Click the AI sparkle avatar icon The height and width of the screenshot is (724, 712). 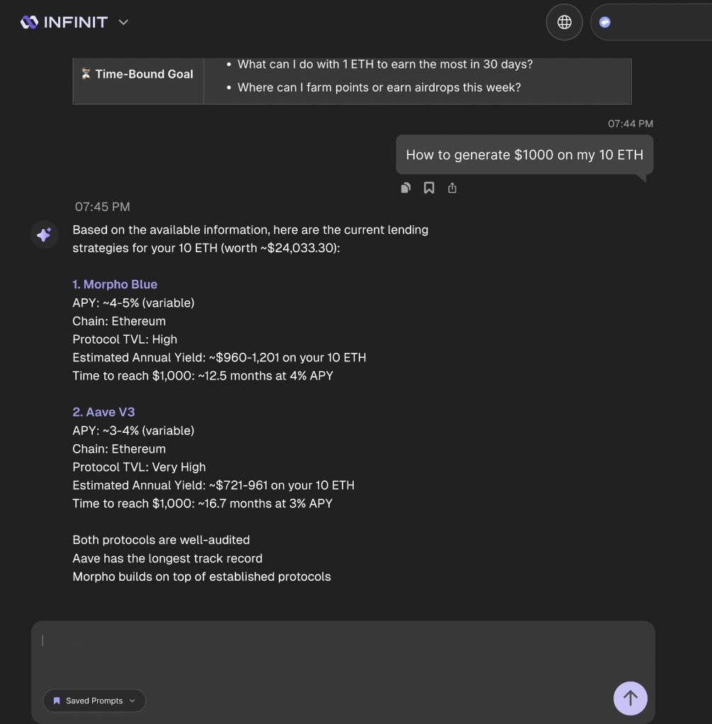tap(45, 234)
